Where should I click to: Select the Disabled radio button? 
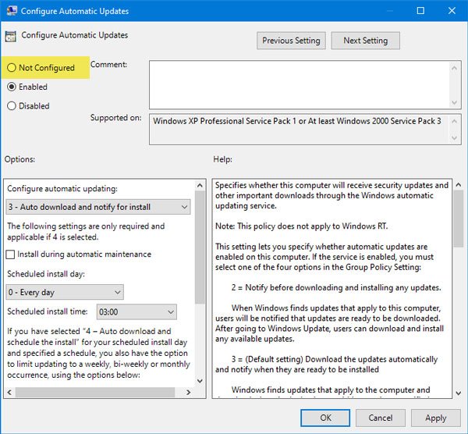tap(12, 105)
